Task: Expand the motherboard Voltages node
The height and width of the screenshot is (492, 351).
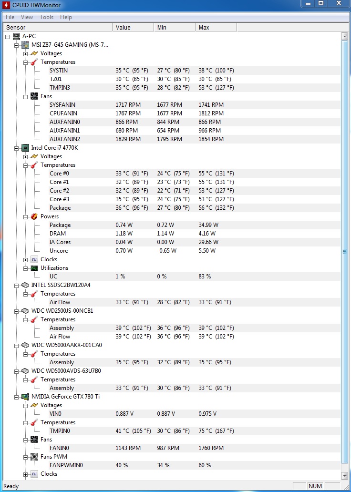Action: (x=25, y=54)
